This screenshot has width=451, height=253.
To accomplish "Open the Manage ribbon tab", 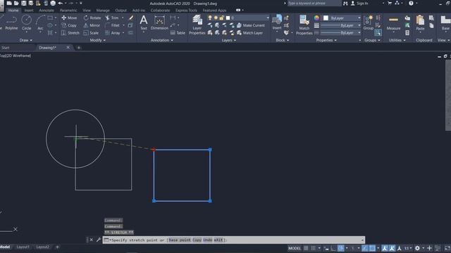I will point(103,11).
